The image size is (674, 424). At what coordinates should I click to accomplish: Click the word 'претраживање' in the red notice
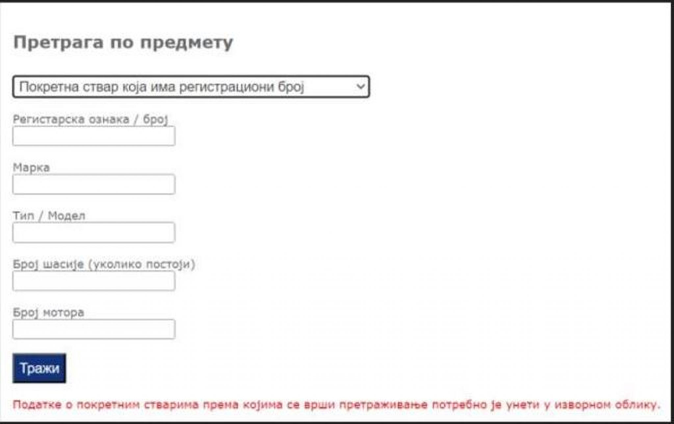(383, 405)
